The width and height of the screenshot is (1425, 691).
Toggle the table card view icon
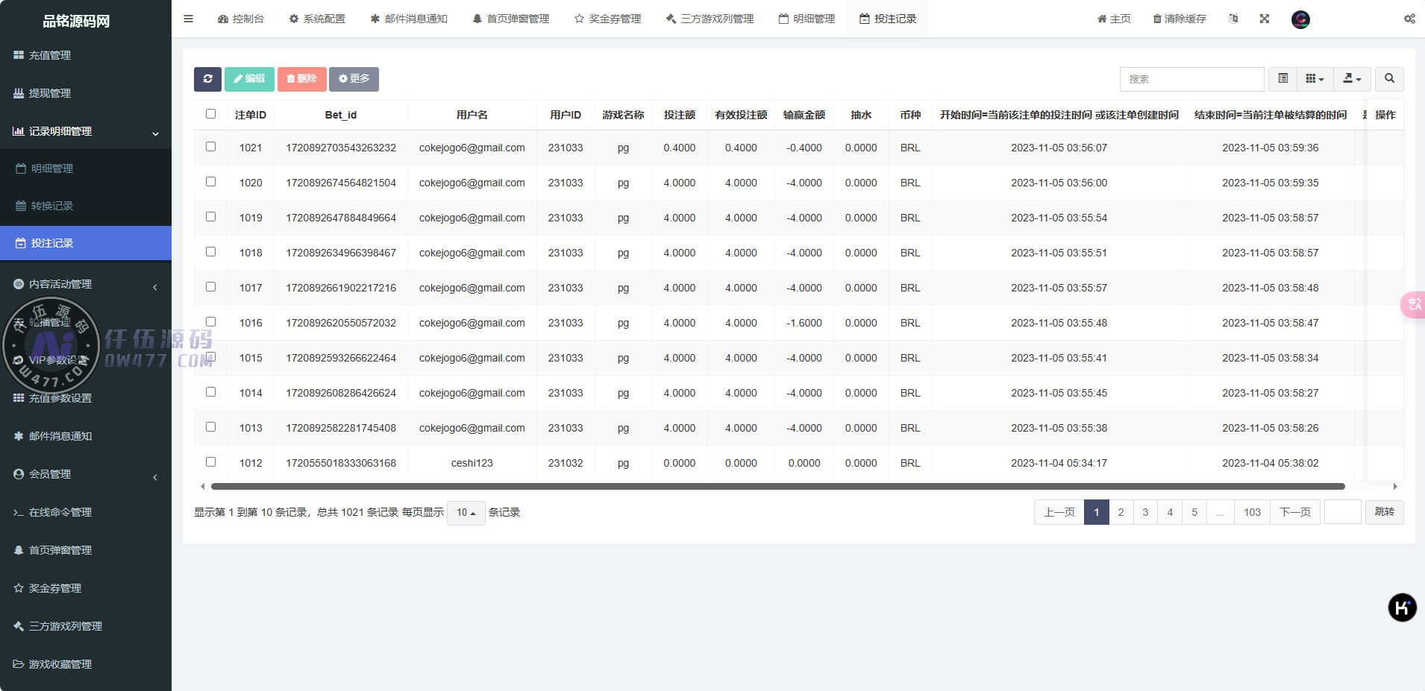click(x=1282, y=79)
